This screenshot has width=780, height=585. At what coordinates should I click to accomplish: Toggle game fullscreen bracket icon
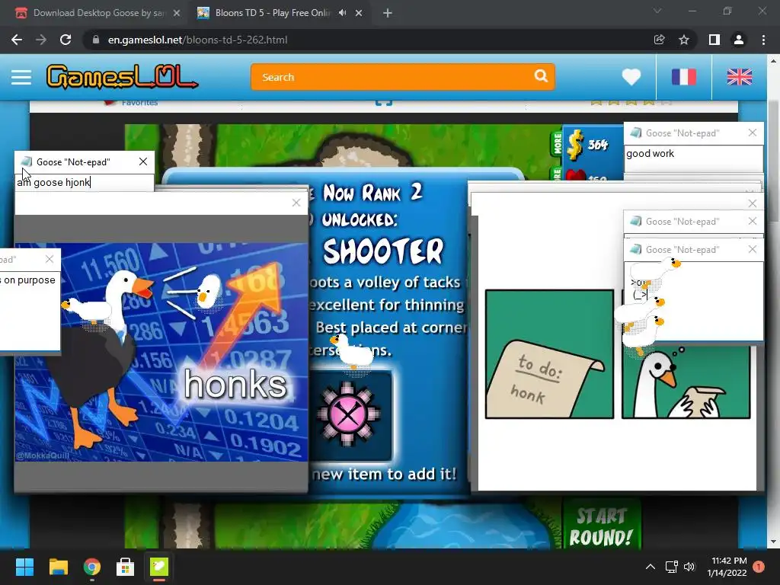pos(384,103)
